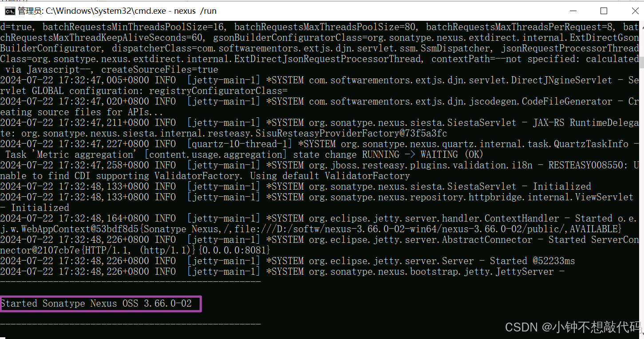Image resolution: width=644 pixels, height=339 pixels.
Task: Click the 'Metric aggregation' task name
Action: 86,155
